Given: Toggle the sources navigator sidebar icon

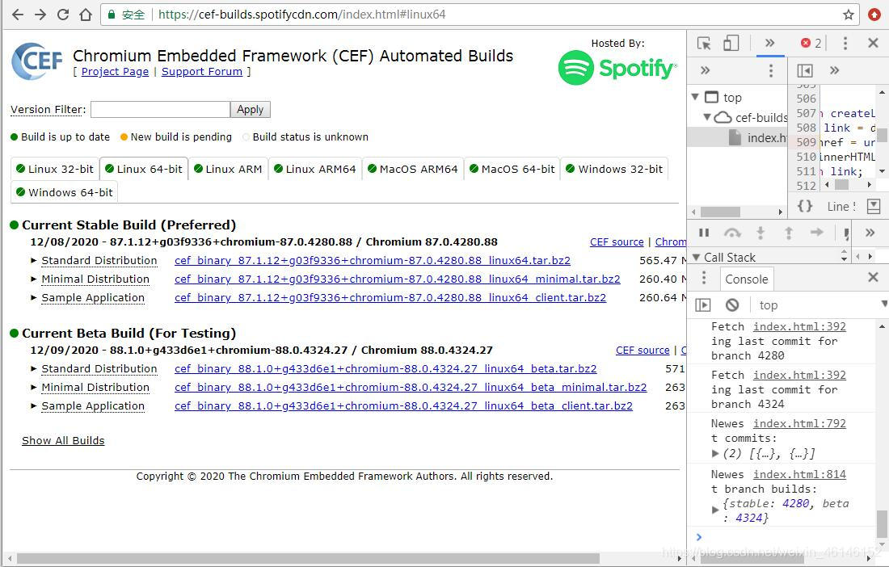Looking at the screenshot, I should click(x=804, y=70).
